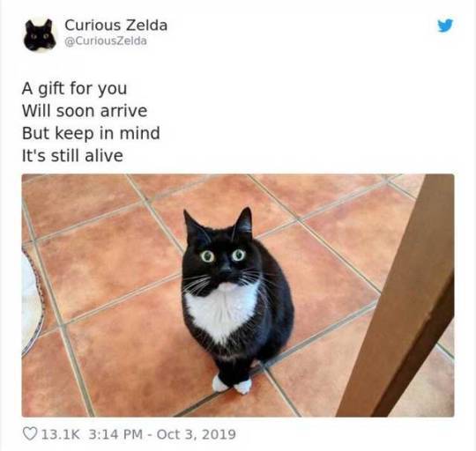This screenshot has width=476, height=451.
Task: Enlarge the tuxedo cat photo
Action: 238,295
